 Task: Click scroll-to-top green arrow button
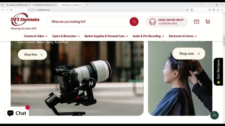214,115
